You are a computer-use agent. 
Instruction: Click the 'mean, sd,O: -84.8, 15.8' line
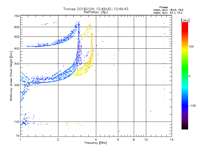point(168,10)
